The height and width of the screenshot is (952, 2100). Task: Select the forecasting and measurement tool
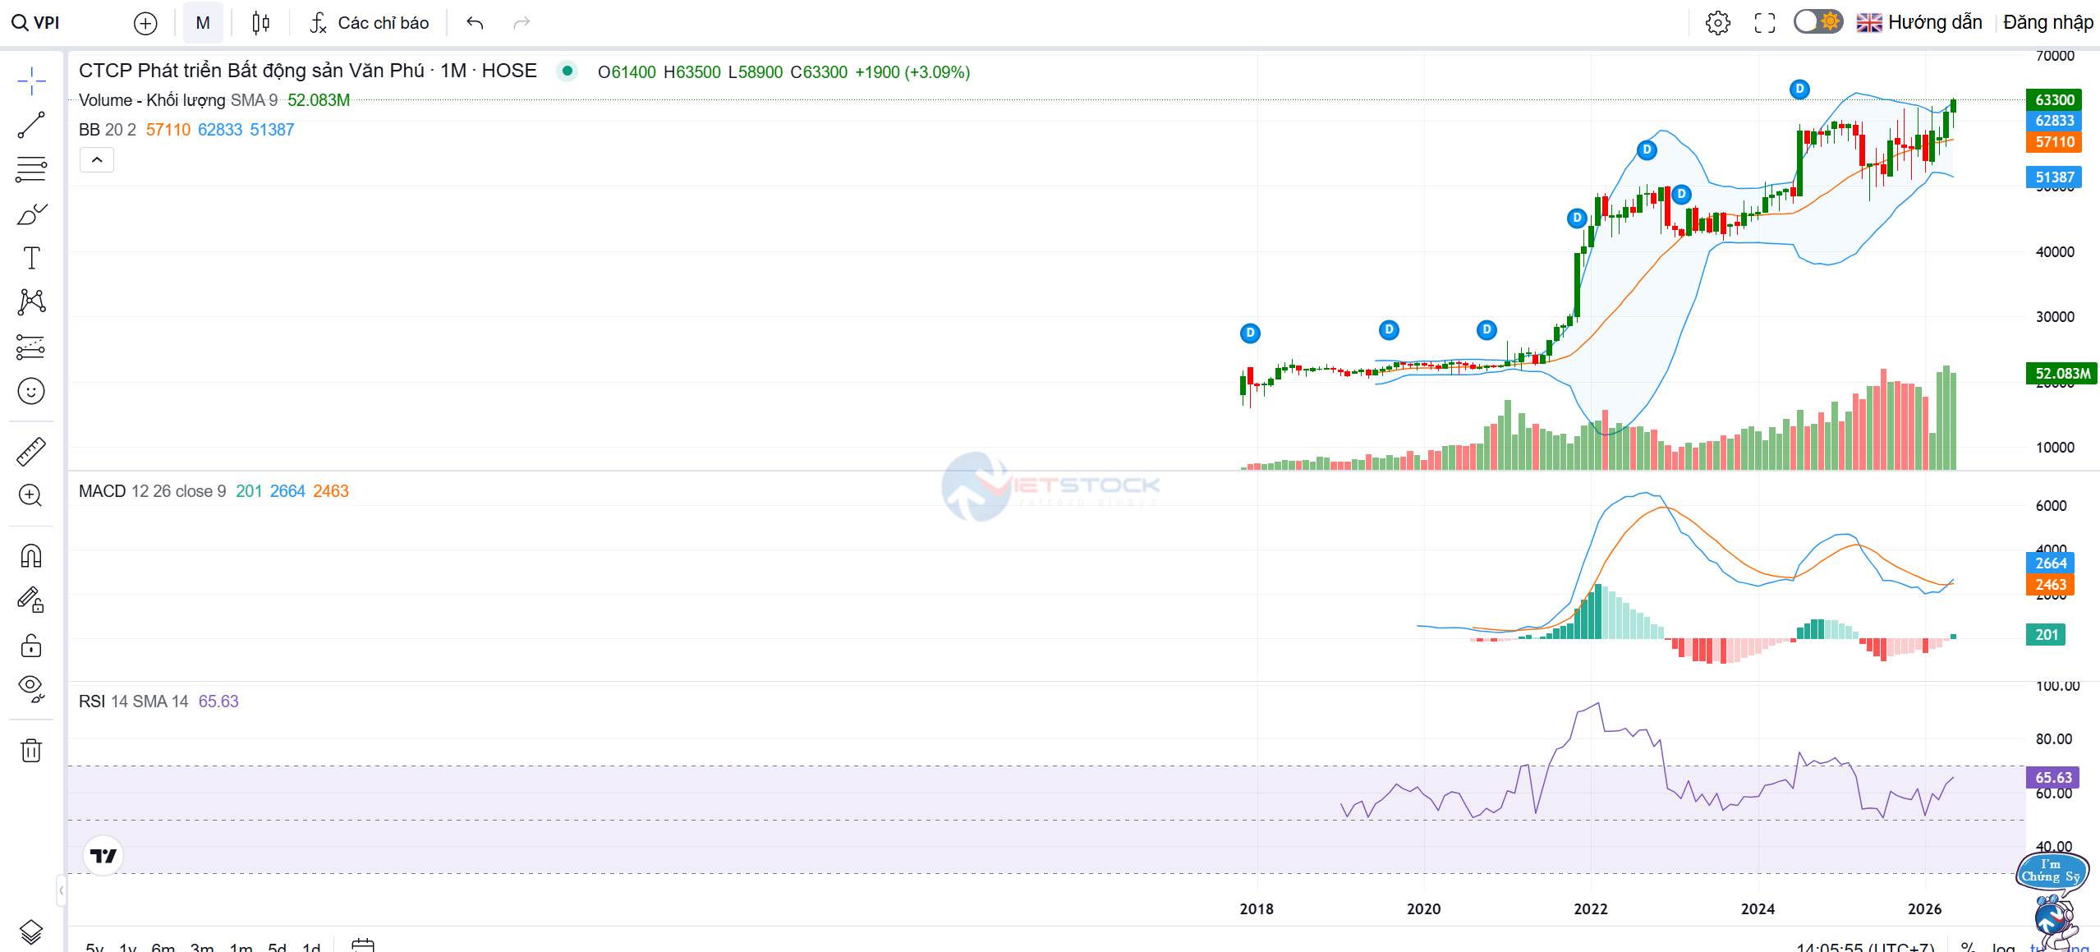click(31, 347)
